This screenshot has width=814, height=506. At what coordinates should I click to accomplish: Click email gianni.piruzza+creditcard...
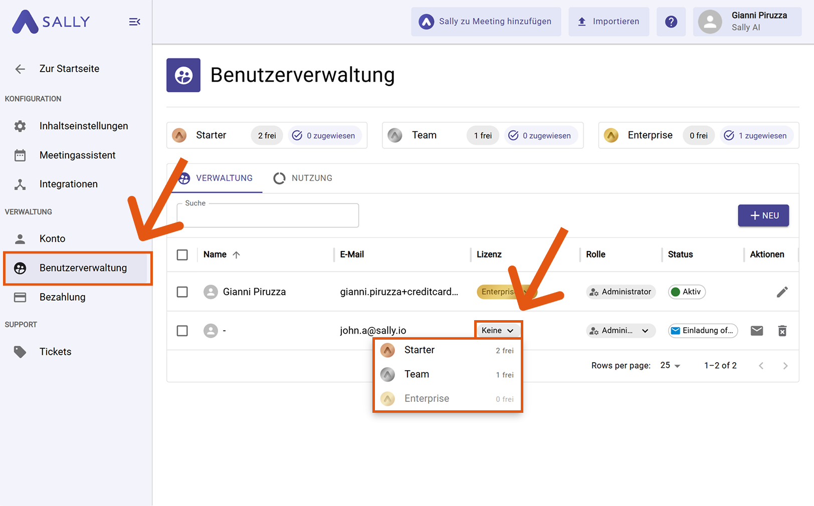pos(399,292)
